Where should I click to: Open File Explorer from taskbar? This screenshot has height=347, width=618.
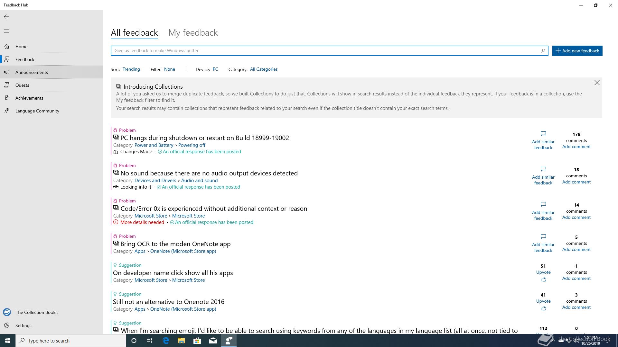[x=182, y=341]
